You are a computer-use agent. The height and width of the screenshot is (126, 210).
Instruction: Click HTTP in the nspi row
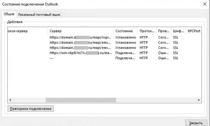143,37
